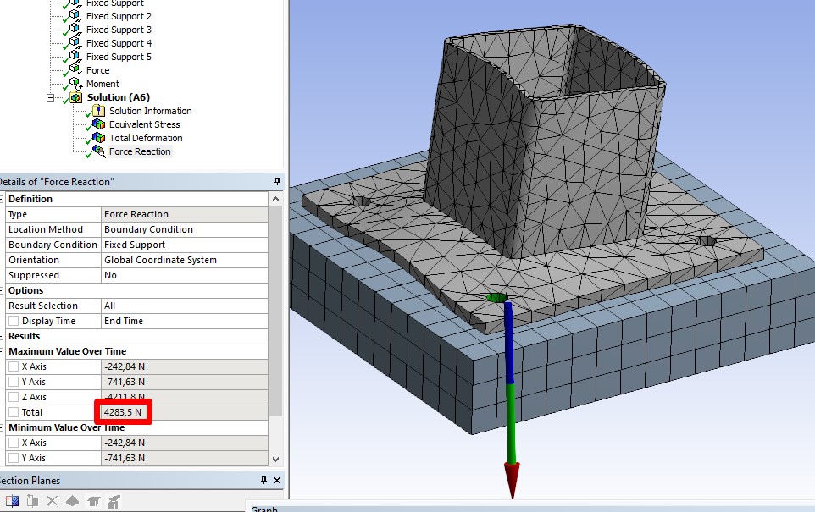Click the Force load icon in tree
The height and width of the screenshot is (512, 815).
76,70
